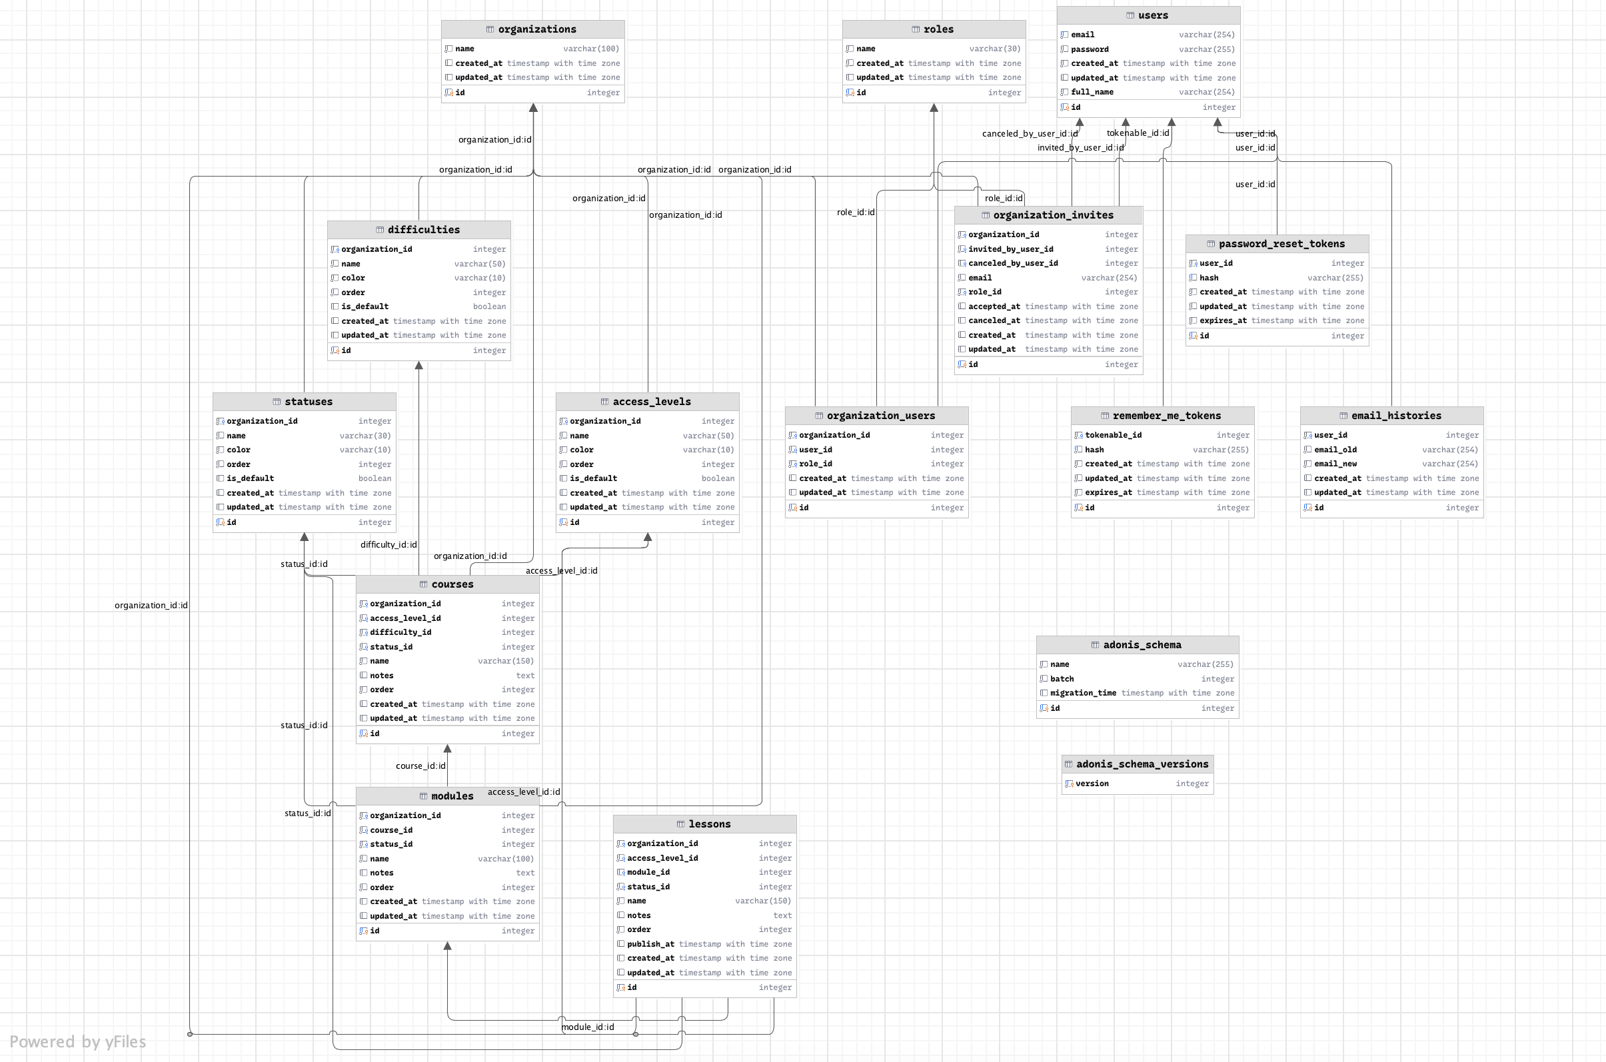Select the hash column in password_reset_tokens
The image size is (1606, 1062).
[1277, 278]
